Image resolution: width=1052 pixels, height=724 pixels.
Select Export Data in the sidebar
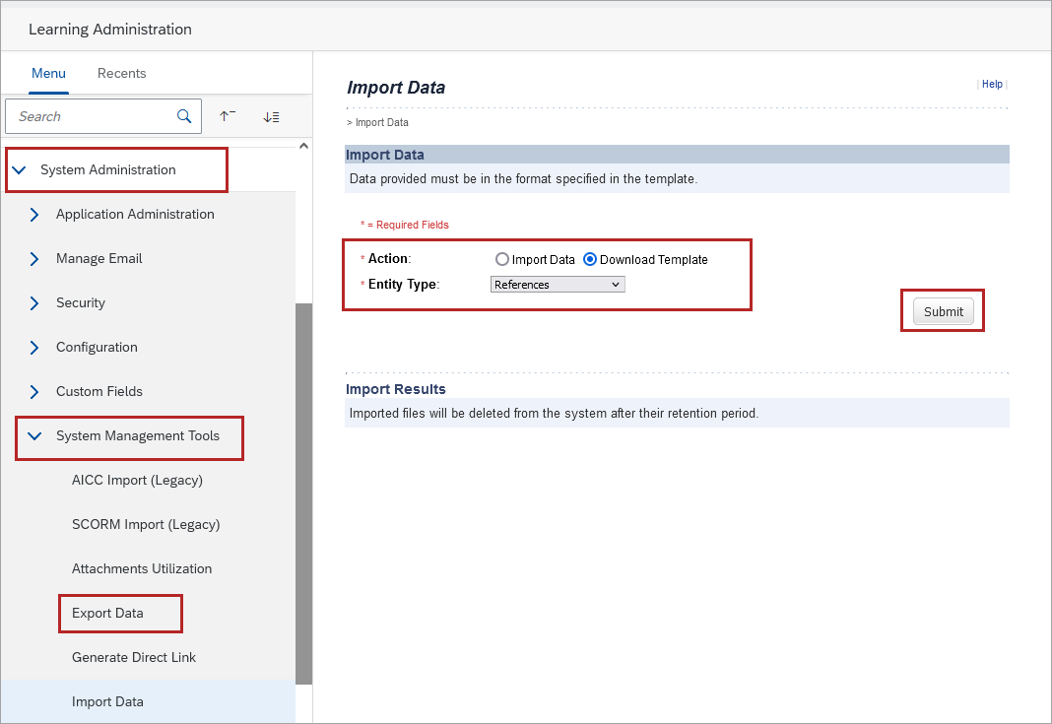pyautogui.click(x=109, y=613)
